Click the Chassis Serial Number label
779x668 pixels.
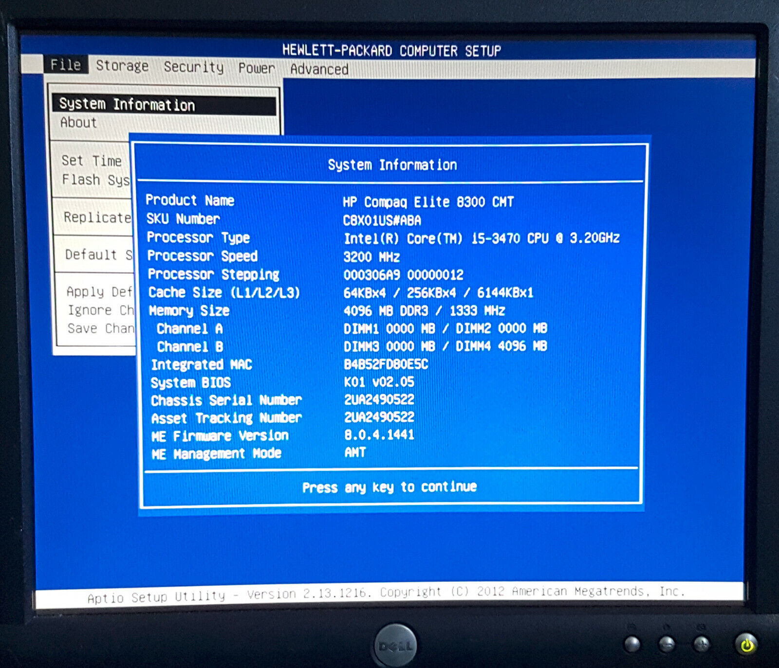point(226,400)
